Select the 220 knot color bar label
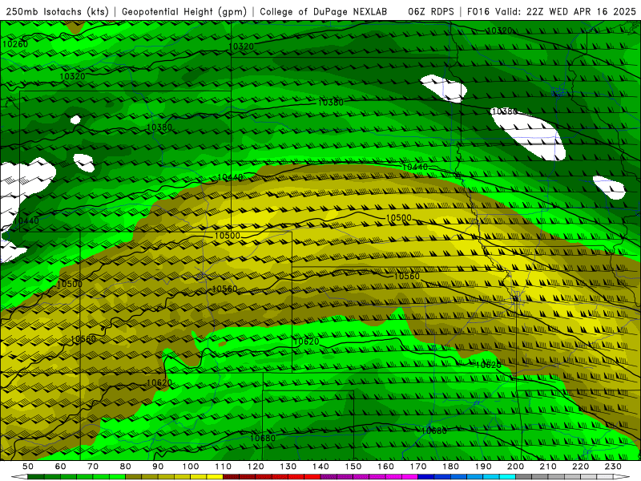The image size is (641, 481). tap(581, 467)
